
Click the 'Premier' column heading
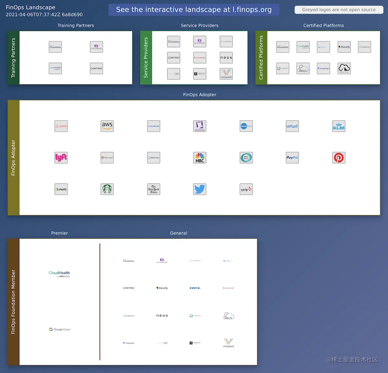59,233
